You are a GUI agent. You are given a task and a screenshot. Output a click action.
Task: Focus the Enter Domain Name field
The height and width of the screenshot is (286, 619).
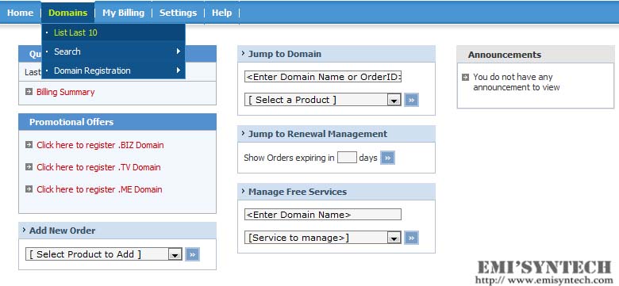(x=323, y=215)
